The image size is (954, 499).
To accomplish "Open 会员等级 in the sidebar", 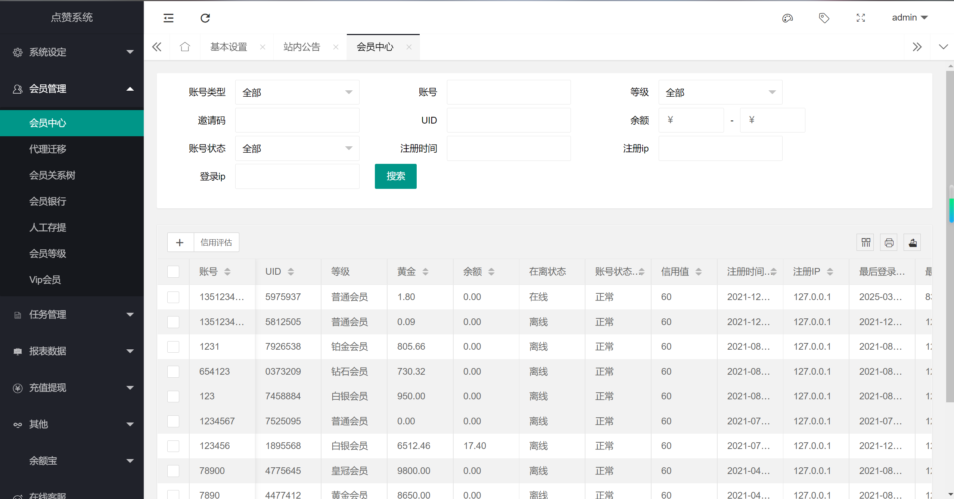I will coord(72,254).
